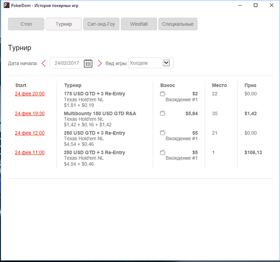Click the Дата начала label
The width and height of the screenshot is (280, 262).
(x=23, y=64)
